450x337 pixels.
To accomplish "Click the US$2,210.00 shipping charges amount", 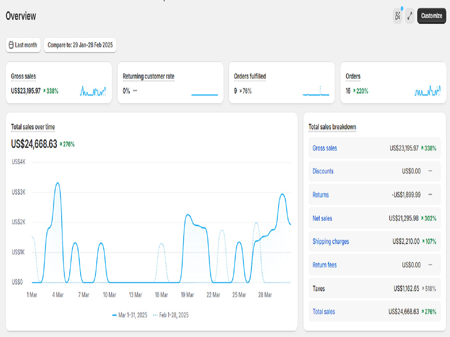I will (406, 242).
